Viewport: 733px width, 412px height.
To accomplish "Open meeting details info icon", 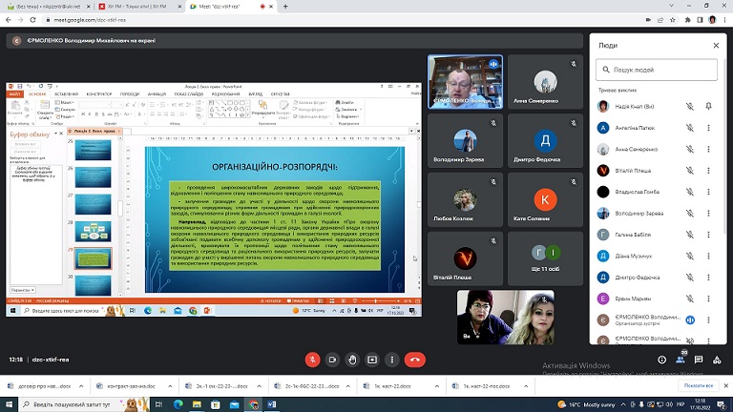I will pyautogui.click(x=661, y=360).
